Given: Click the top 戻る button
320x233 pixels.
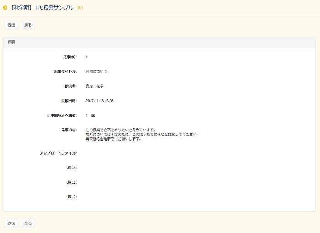Looking at the screenshot, I should pyautogui.click(x=28, y=25).
